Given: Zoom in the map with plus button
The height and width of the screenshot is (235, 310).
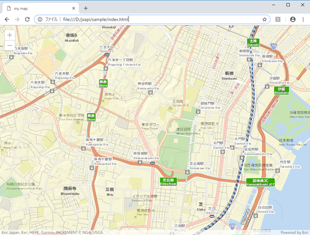Looking at the screenshot, I should pos(10,35).
